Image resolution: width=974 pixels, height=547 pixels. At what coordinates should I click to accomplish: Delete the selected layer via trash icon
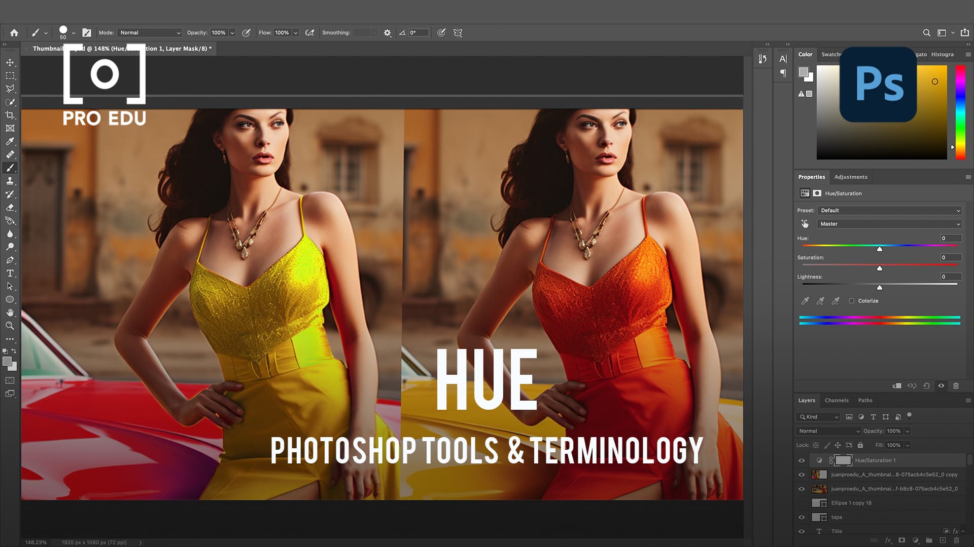[957, 540]
